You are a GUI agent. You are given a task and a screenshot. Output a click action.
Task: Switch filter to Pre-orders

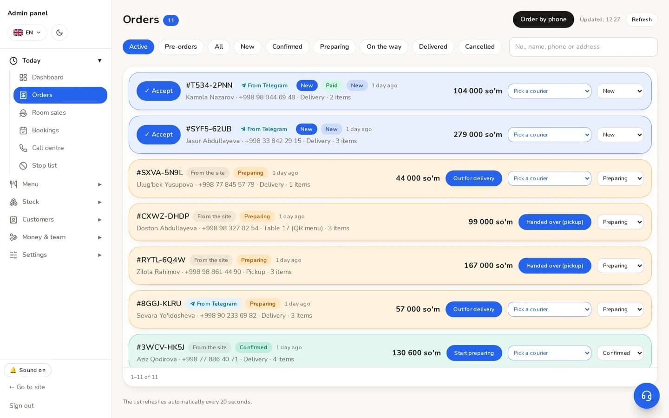point(181,47)
